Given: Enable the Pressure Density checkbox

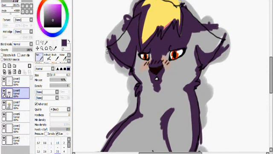Looking at the screenshot, I should [46, 134].
